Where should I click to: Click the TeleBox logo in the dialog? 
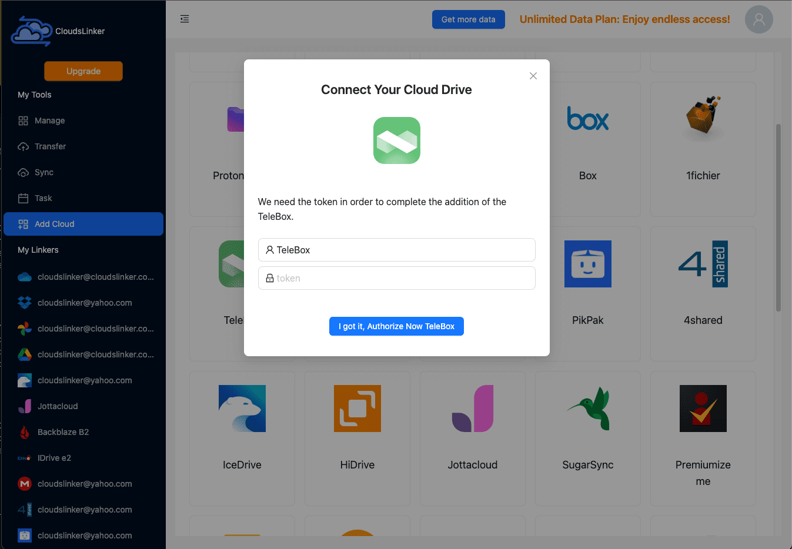coord(397,140)
